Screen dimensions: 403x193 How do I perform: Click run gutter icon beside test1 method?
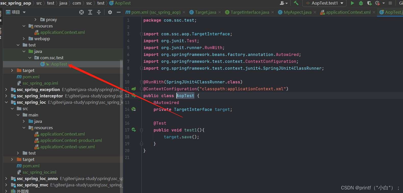coord(134,130)
